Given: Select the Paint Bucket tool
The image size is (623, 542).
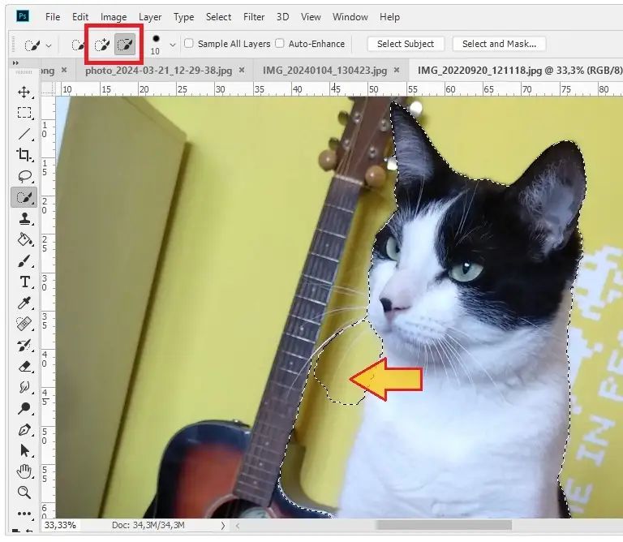Looking at the screenshot, I should coord(24,239).
